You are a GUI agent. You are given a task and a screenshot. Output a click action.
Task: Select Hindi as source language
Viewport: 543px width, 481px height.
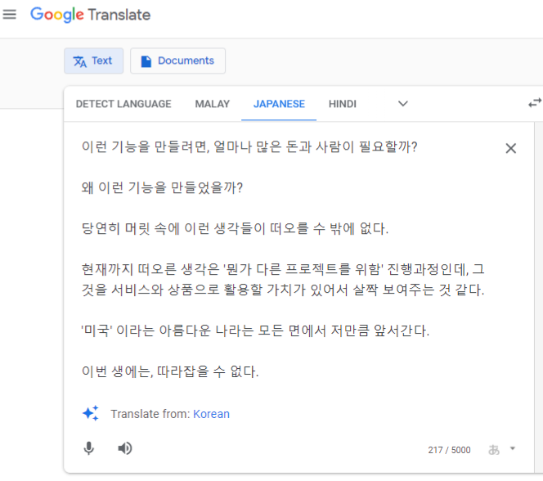point(343,104)
